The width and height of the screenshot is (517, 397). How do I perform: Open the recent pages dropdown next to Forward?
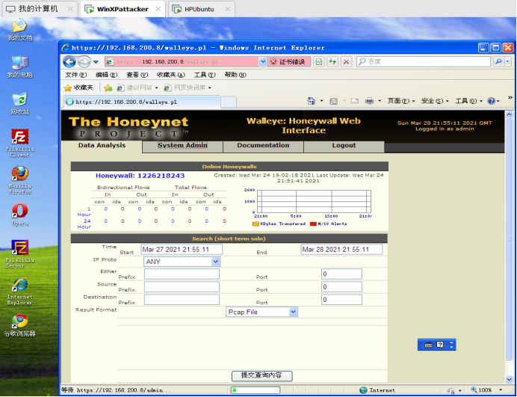(x=96, y=62)
